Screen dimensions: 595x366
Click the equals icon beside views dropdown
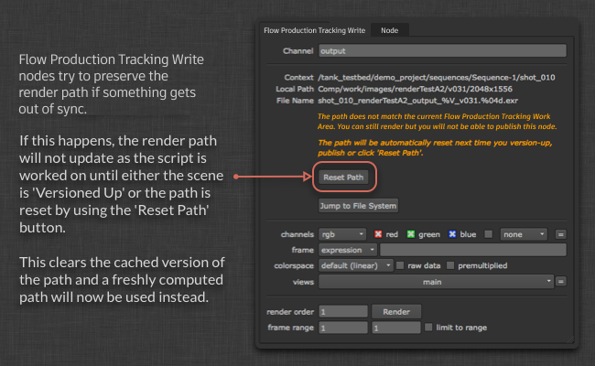click(x=560, y=282)
